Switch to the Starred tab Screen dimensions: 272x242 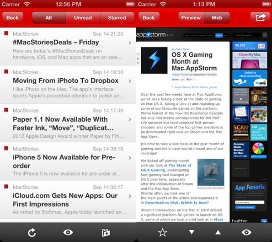(x=117, y=17)
